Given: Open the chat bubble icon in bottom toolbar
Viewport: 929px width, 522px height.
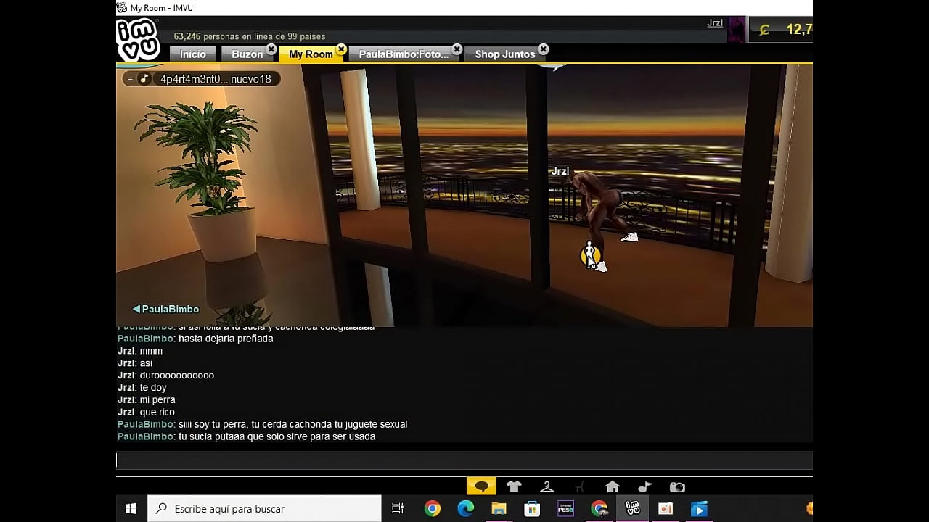Looking at the screenshot, I should point(481,486).
